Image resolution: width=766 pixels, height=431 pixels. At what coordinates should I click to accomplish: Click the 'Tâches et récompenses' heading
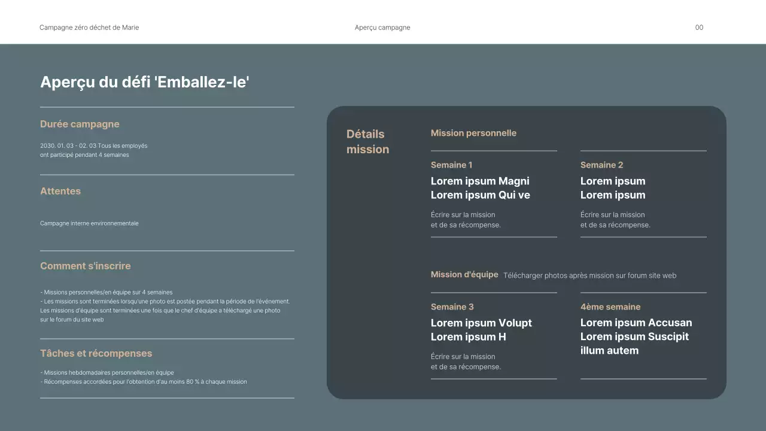click(x=96, y=354)
